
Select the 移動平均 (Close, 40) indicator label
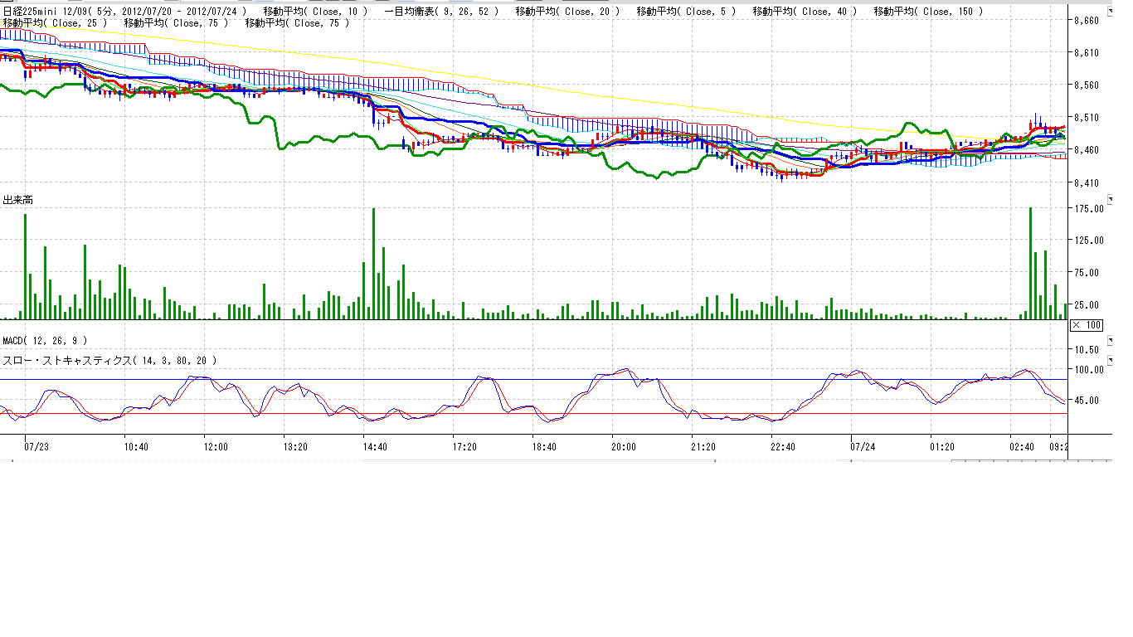[x=805, y=12]
